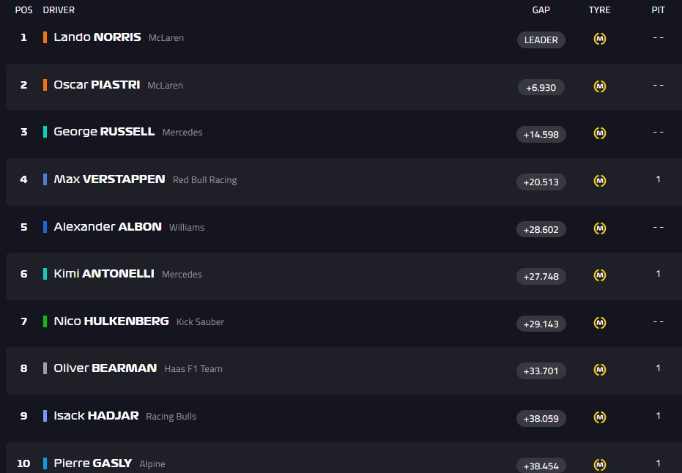Click the PIT column header
The height and width of the screenshot is (473, 682).
(x=658, y=10)
